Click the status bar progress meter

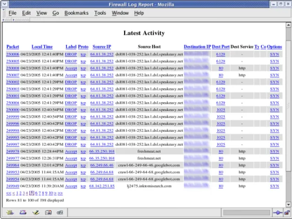coord(247,213)
